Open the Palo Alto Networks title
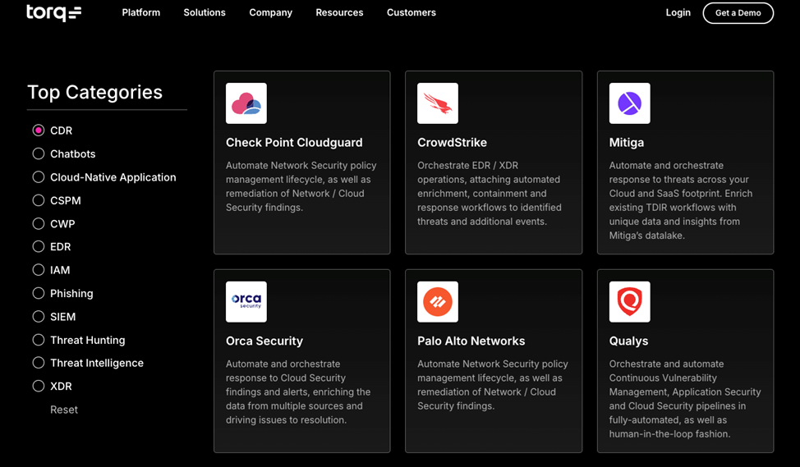Image resolution: width=800 pixels, height=467 pixels. (471, 341)
